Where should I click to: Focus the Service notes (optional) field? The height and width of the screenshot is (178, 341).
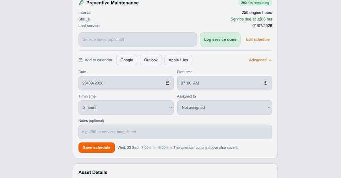coord(138,39)
